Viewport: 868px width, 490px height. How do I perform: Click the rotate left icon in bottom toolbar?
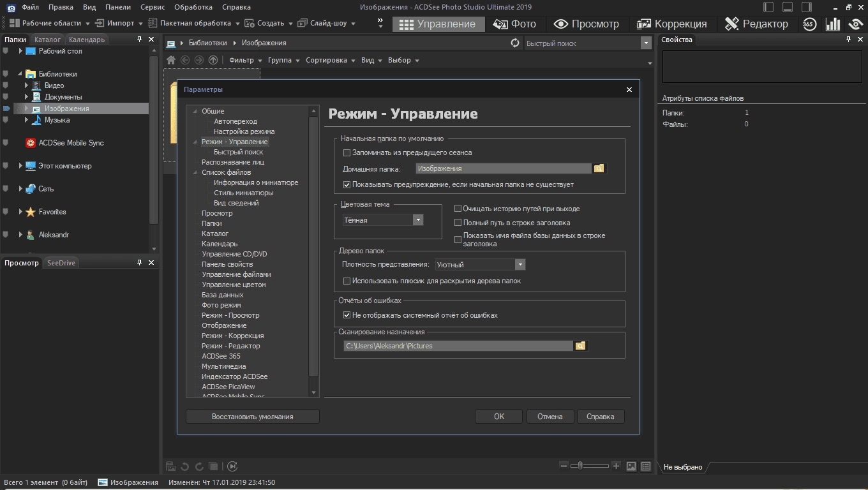click(185, 466)
